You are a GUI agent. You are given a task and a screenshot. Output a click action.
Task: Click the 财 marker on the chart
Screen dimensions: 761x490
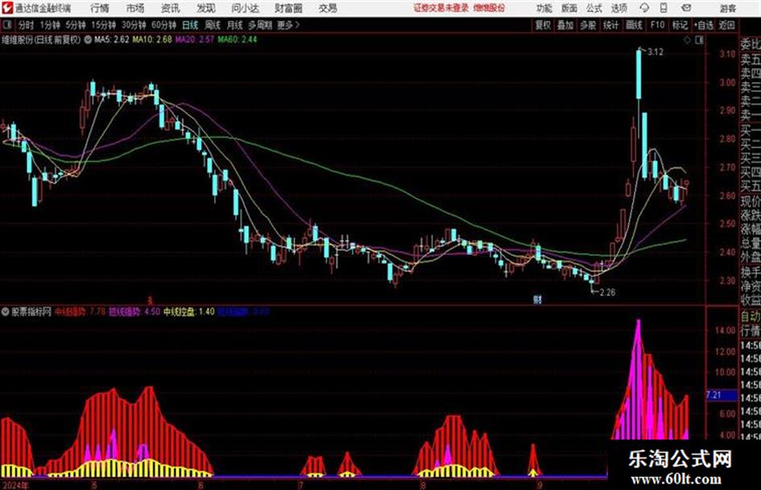537,299
